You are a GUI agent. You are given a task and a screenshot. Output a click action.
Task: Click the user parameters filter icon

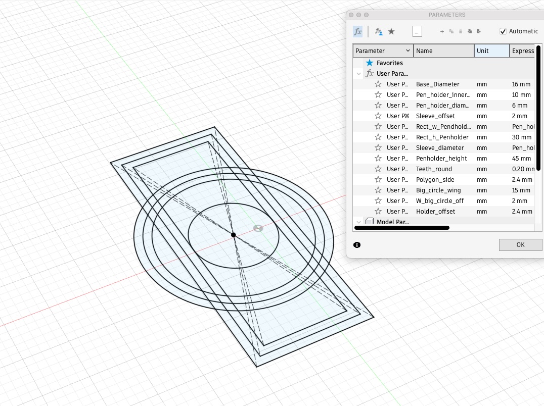pyautogui.click(x=378, y=31)
